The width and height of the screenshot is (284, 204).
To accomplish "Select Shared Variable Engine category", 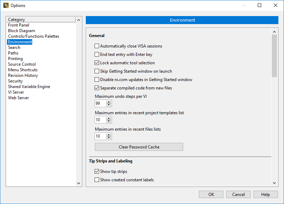I will tap(29, 87).
